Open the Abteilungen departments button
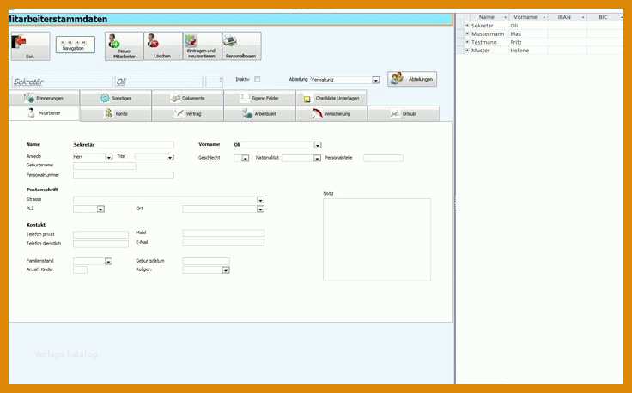Viewport: 632px width, 393px height. pos(412,79)
